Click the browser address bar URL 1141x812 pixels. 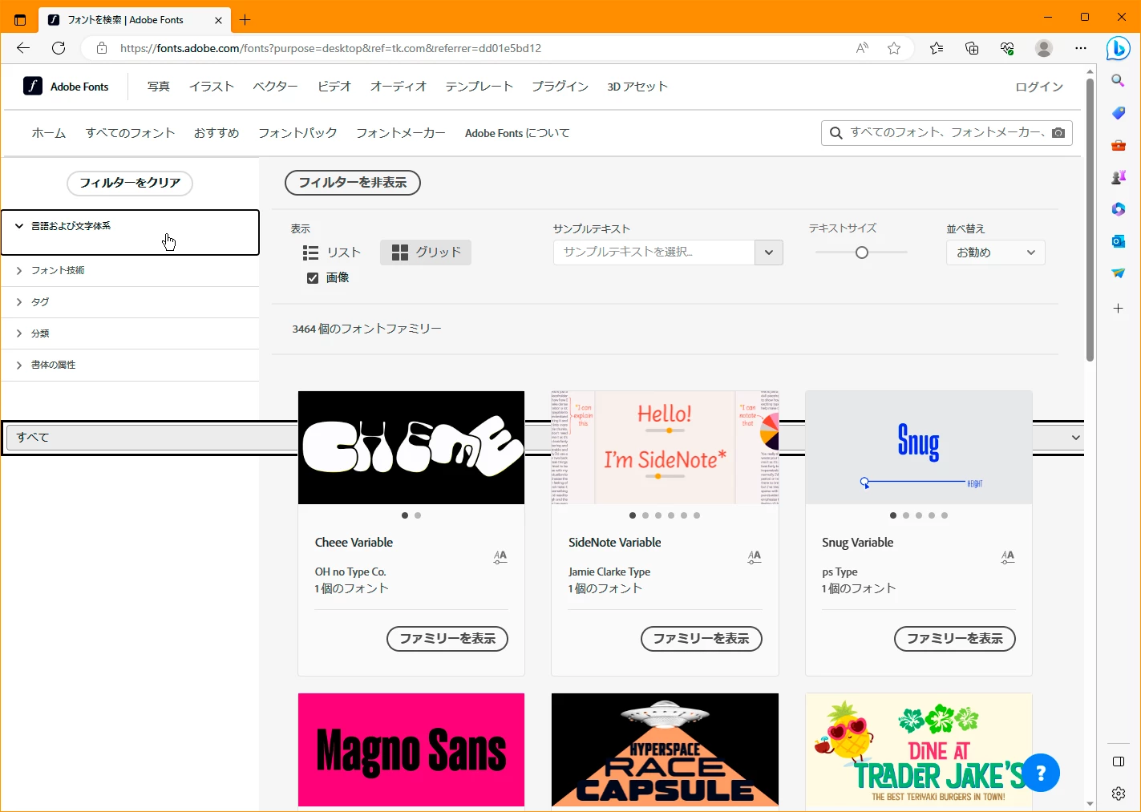[x=330, y=48]
